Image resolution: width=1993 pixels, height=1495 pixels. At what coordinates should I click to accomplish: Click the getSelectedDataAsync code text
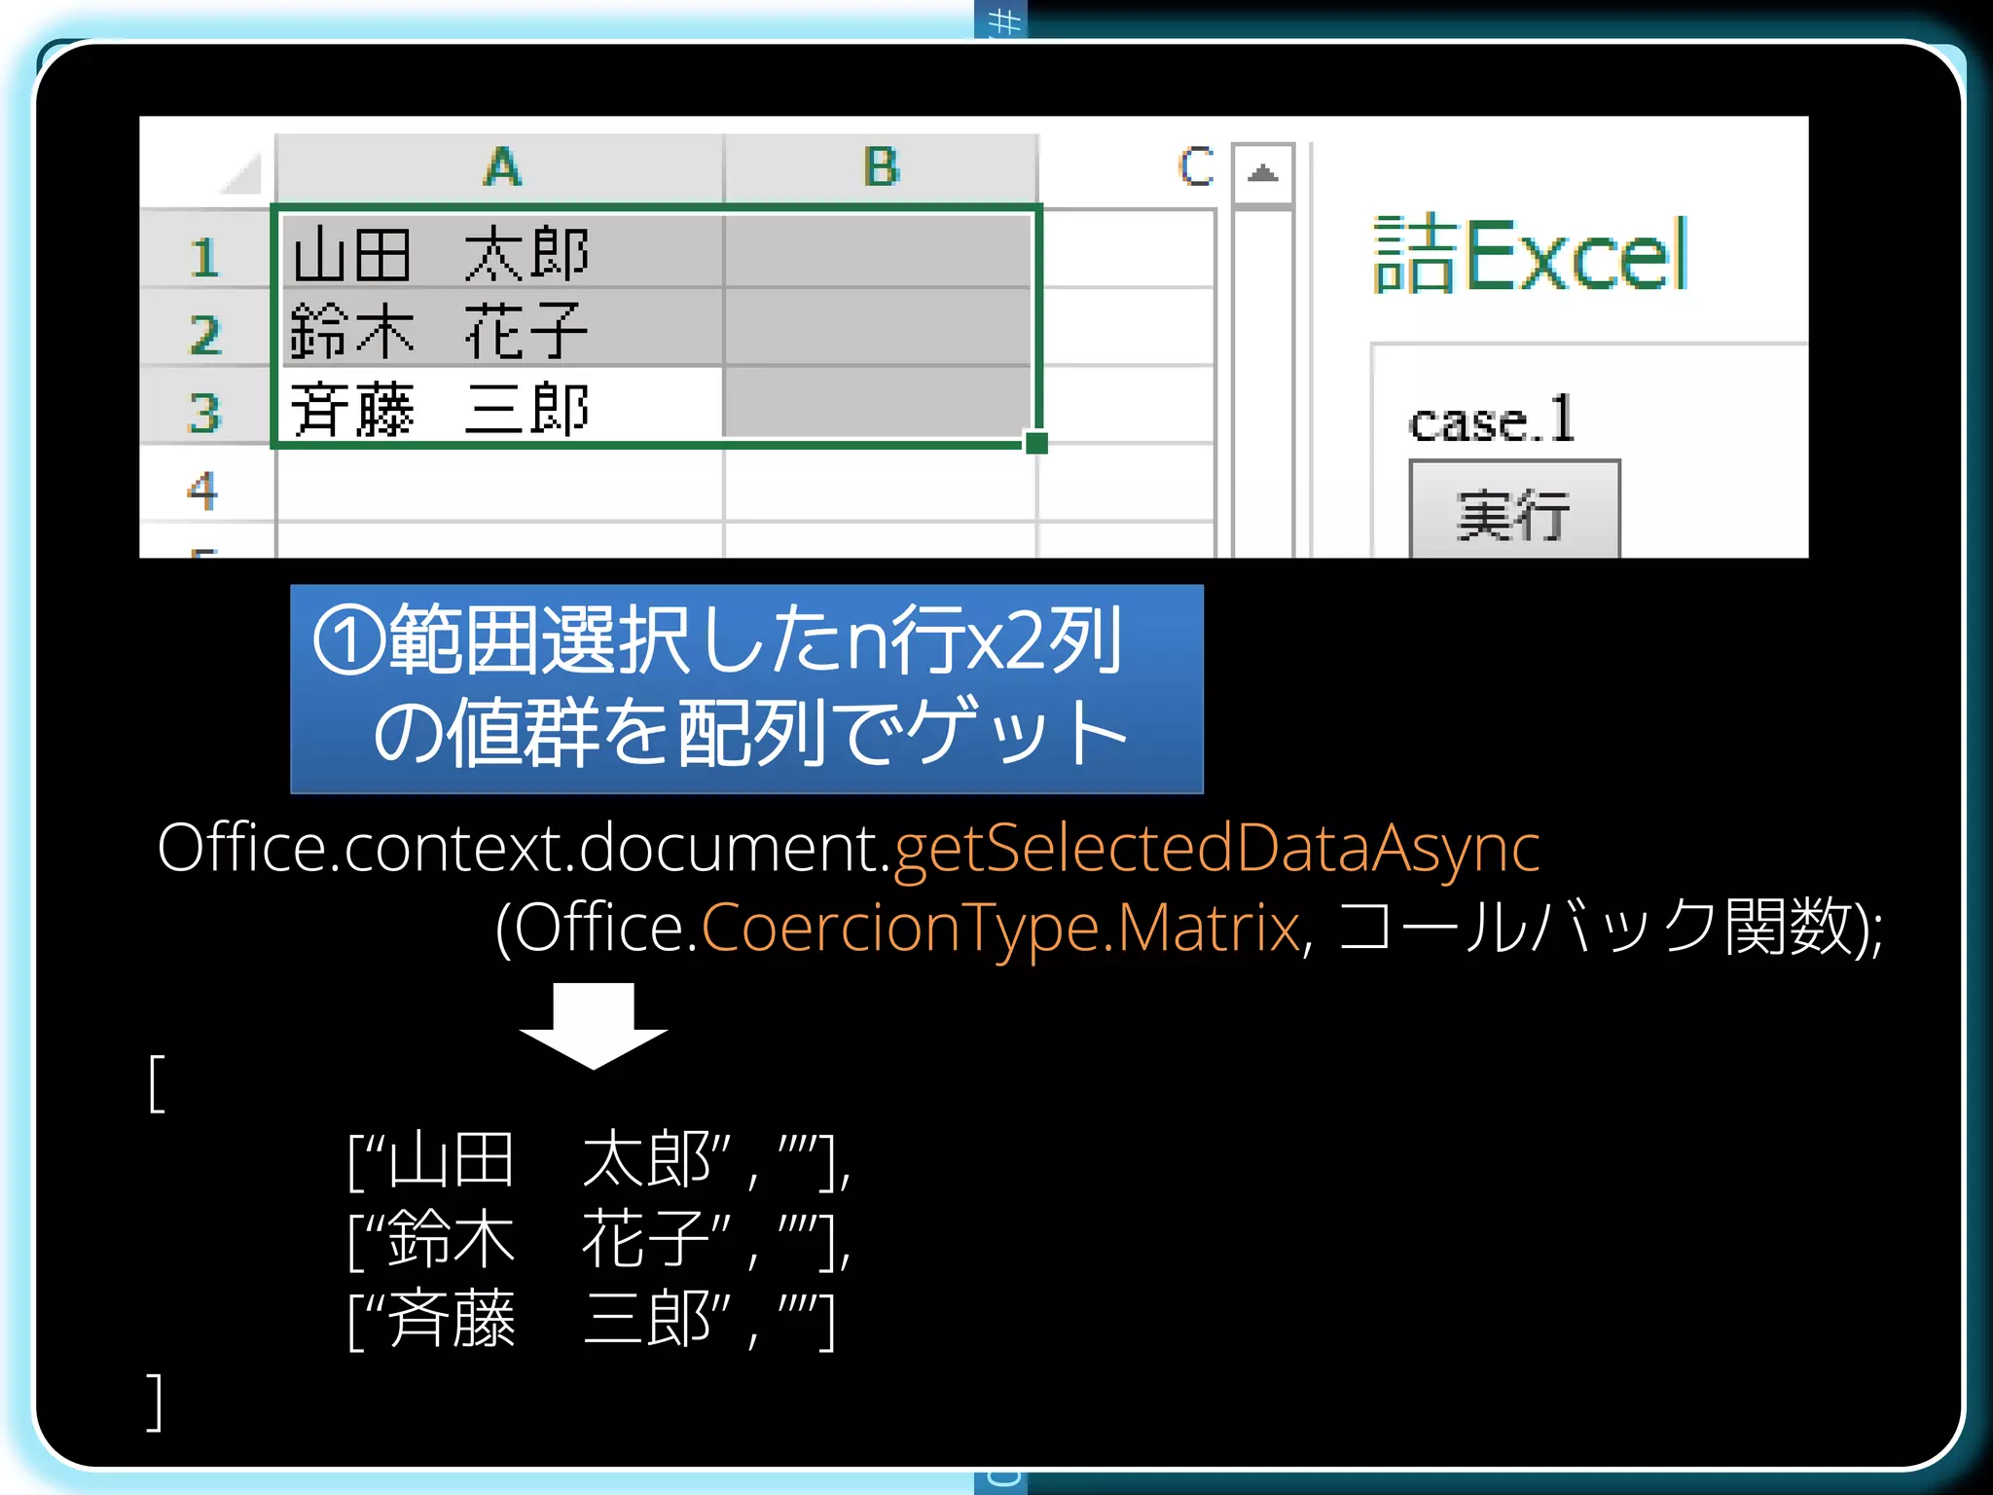pyautogui.click(x=1216, y=847)
